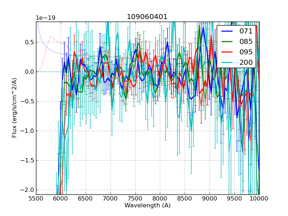This screenshot has height=216, width=288.
Task: Click the 0.0 y-axis tick label
Action: (x=28, y=72)
